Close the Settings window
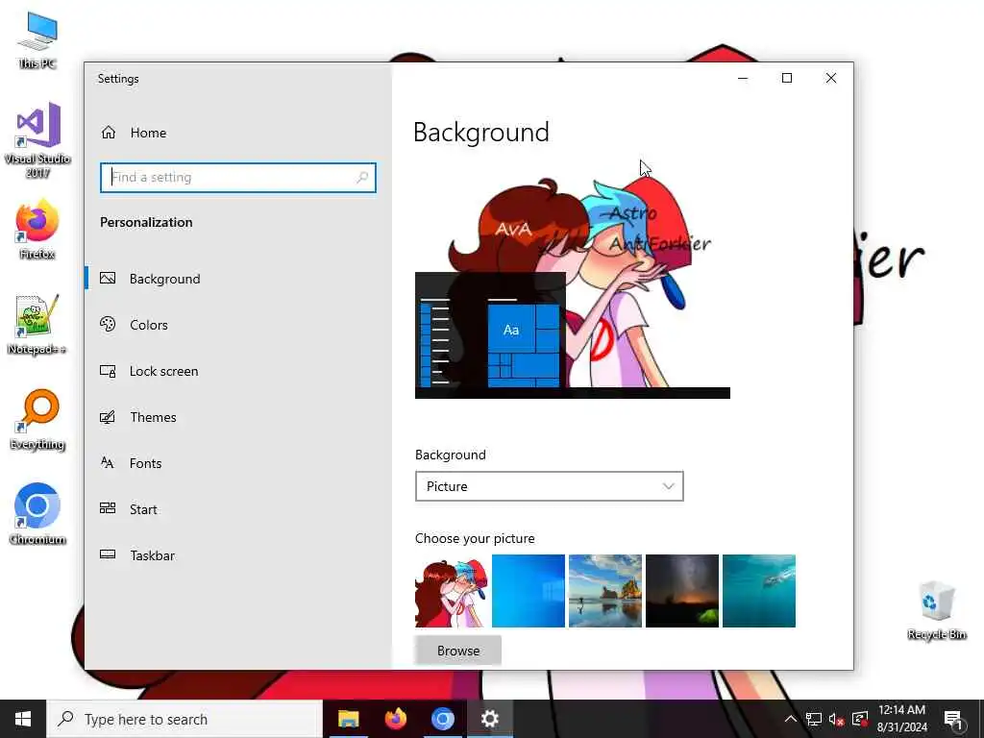The width and height of the screenshot is (984, 738). point(831,78)
